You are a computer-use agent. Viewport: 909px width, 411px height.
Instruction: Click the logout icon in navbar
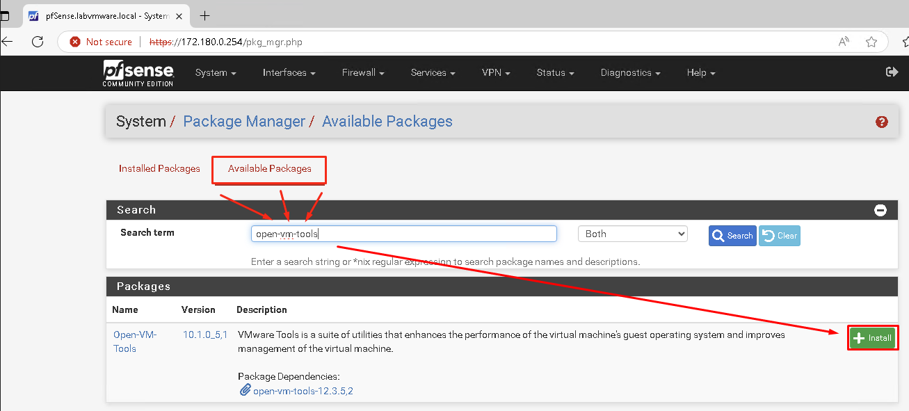click(x=892, y=72)
